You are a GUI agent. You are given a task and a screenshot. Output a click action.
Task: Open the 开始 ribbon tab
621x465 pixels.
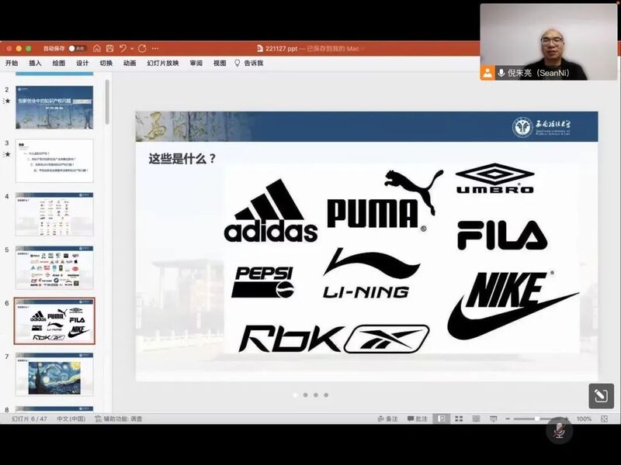point(12,64)
